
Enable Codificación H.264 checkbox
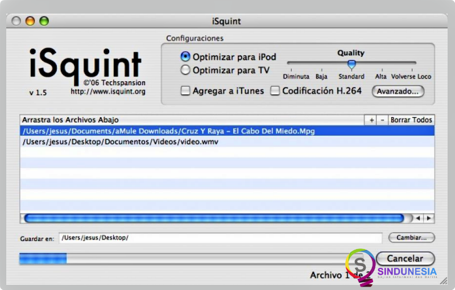(275, 91)
